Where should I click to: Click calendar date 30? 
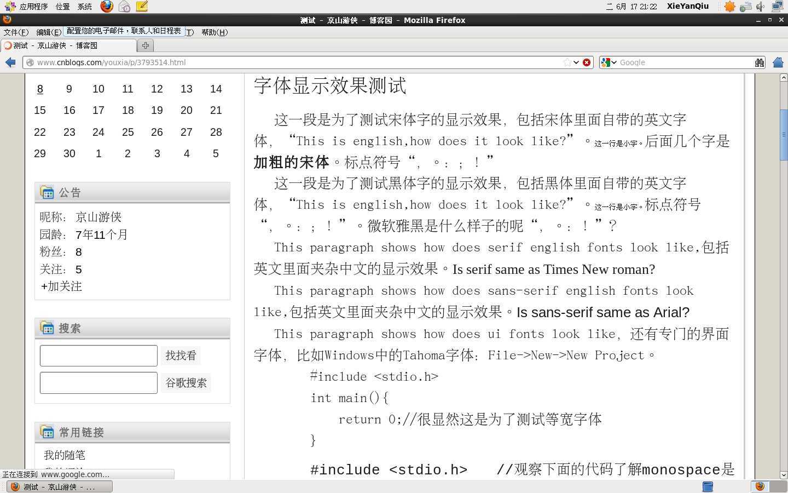69,153
